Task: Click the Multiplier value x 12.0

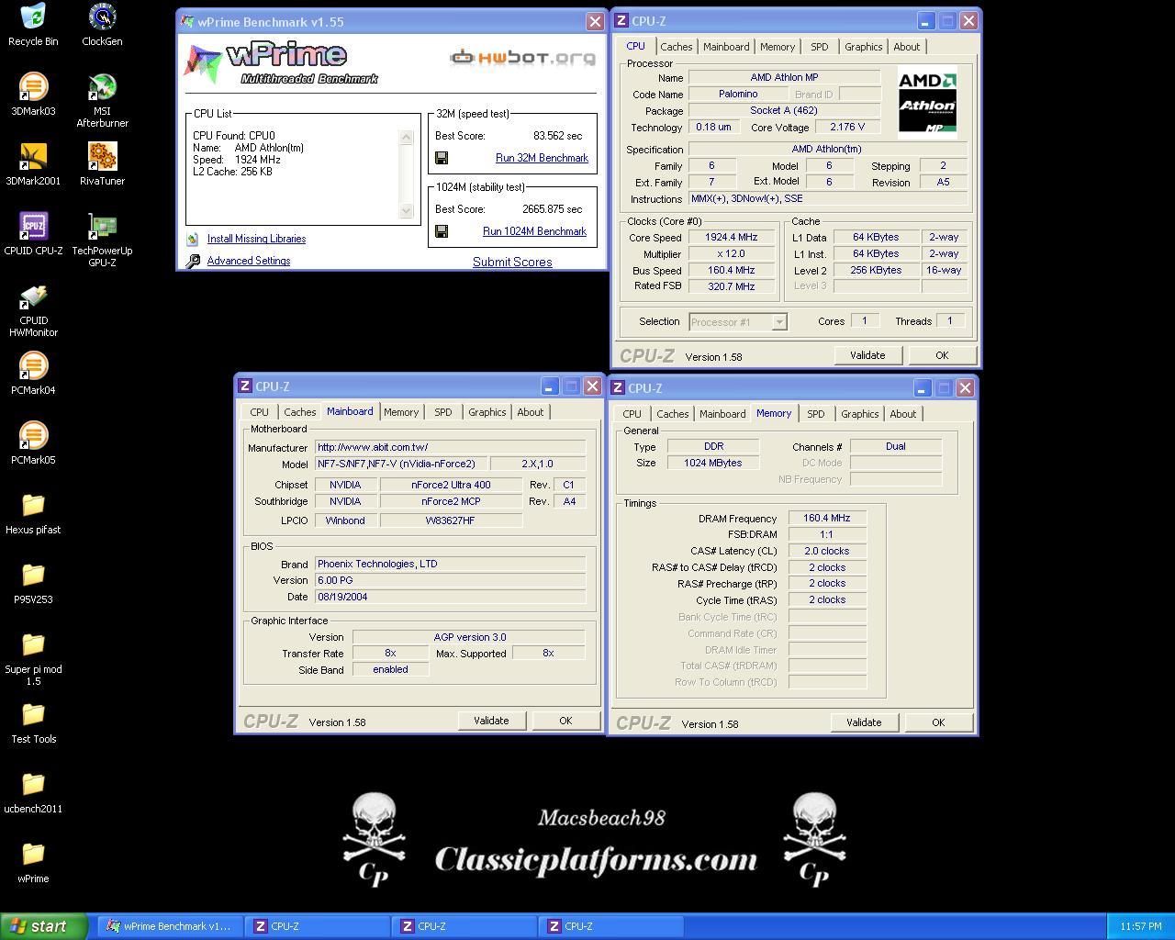Action: click(x=732, y=253)
